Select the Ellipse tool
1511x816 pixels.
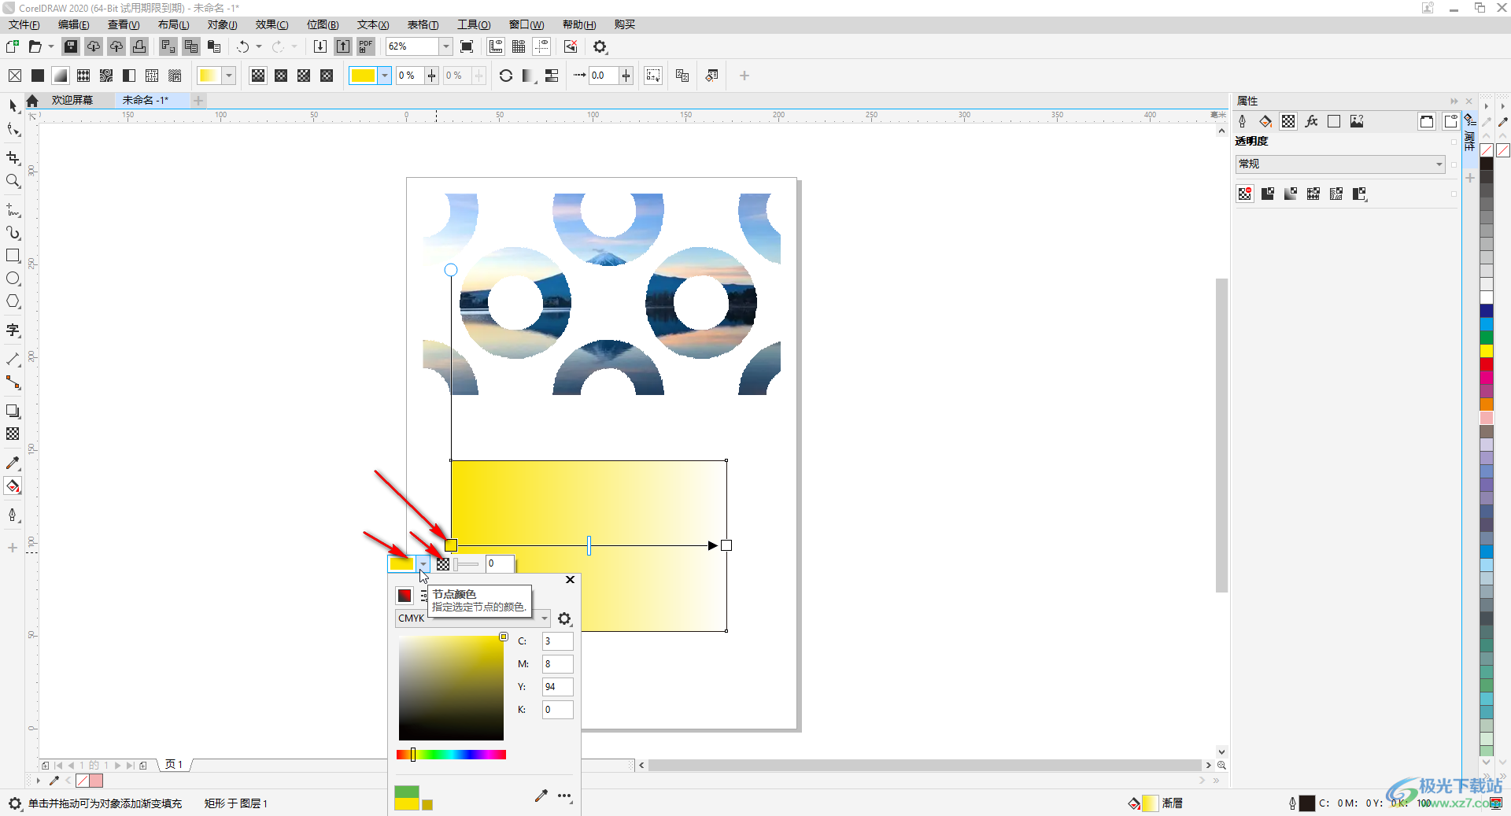click(13, 279)
